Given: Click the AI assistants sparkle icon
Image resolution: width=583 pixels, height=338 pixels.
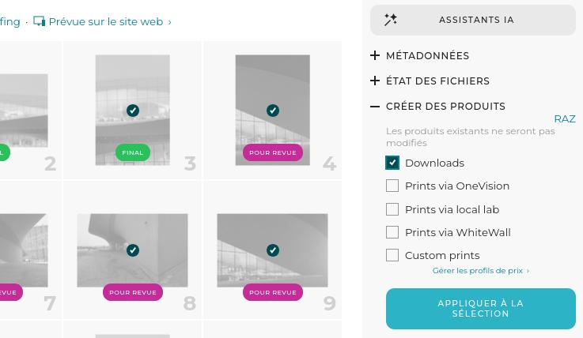Looking at the screenshot, I should coord(391,20).
